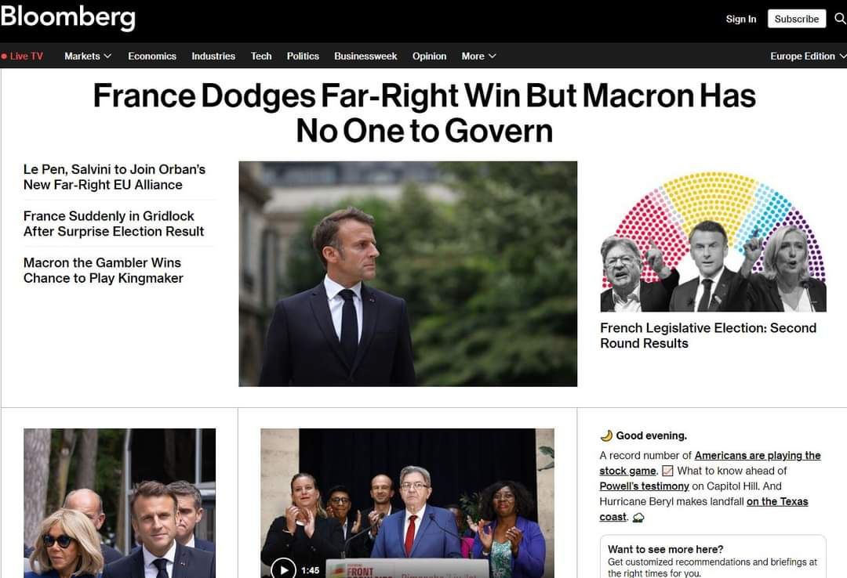Open Macron the Gambler article
The width and height of the screenshot is (847, 578).
point(103,270)
